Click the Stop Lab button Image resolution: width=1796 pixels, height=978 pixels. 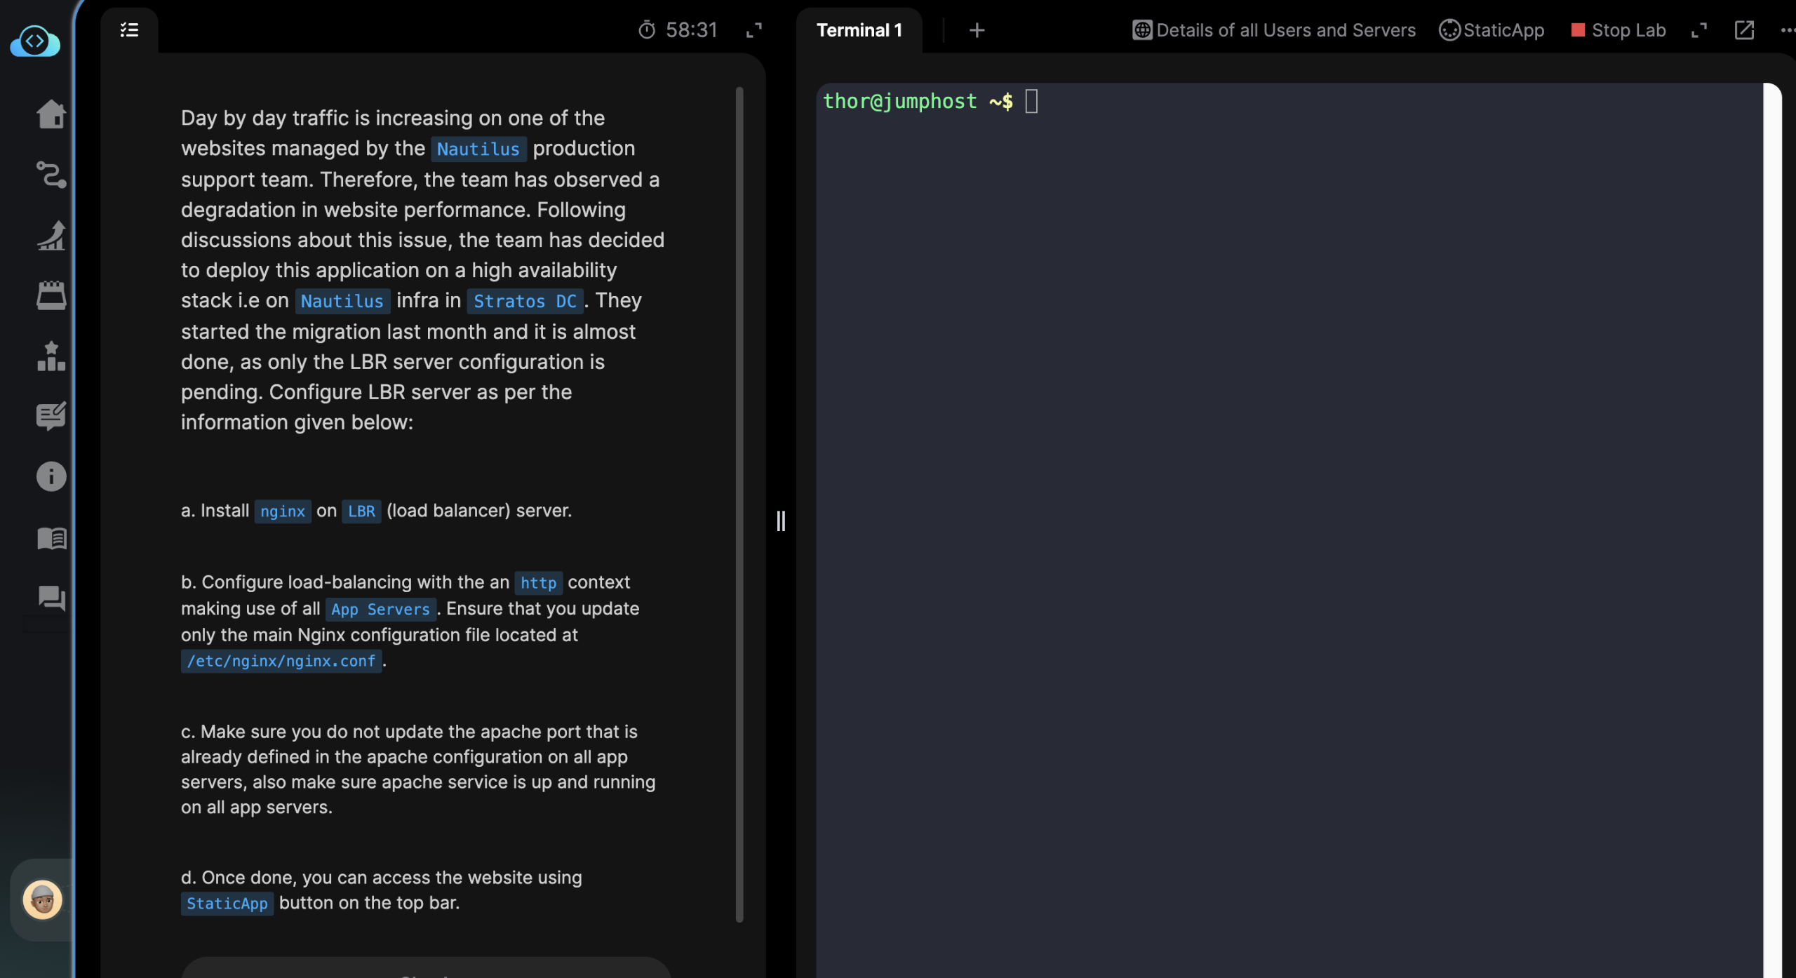1618,30
